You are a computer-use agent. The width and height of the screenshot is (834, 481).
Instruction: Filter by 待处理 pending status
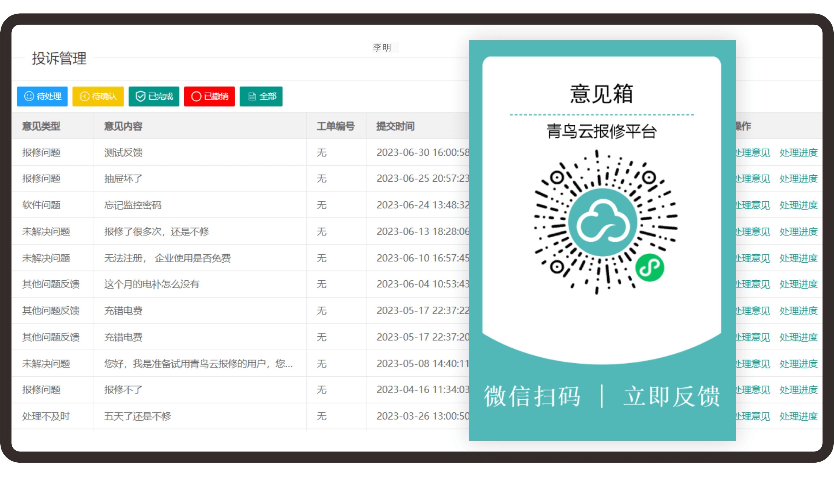[x=42, y=97]
